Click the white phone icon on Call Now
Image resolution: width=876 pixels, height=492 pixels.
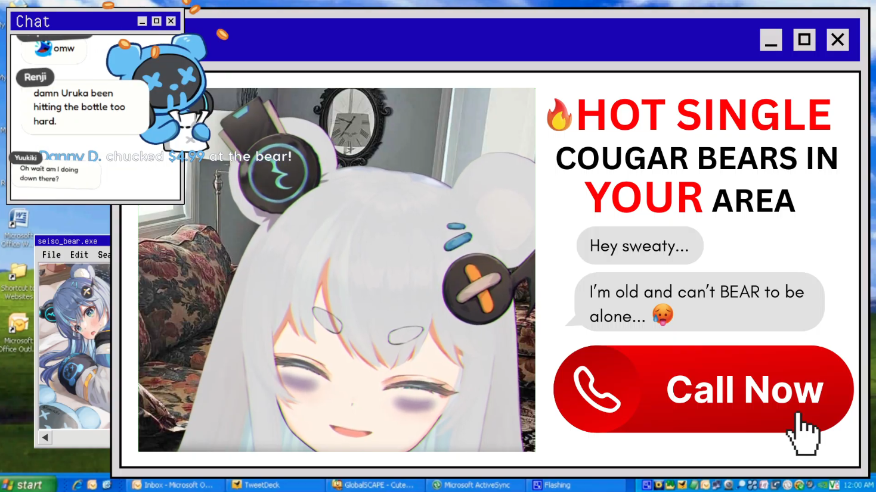click(596, 390)
